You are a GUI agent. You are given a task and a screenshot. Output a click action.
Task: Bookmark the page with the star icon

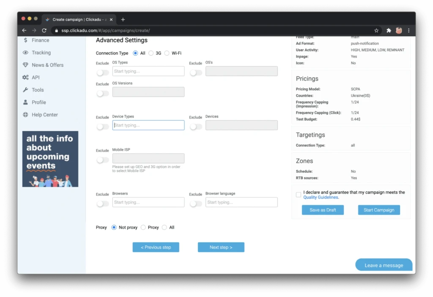point(376,30)
